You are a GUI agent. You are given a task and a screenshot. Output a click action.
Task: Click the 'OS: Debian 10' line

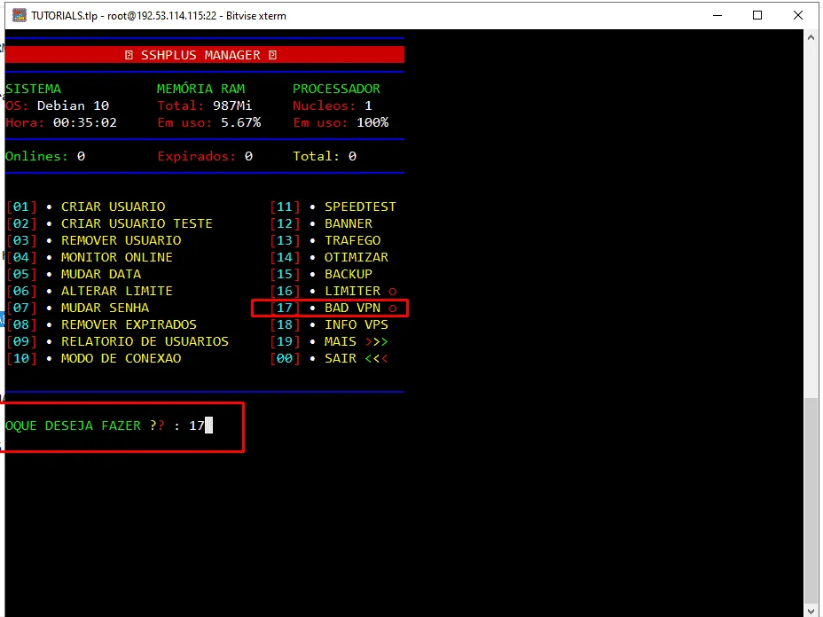pyautogui.click(x=58, y=105)
